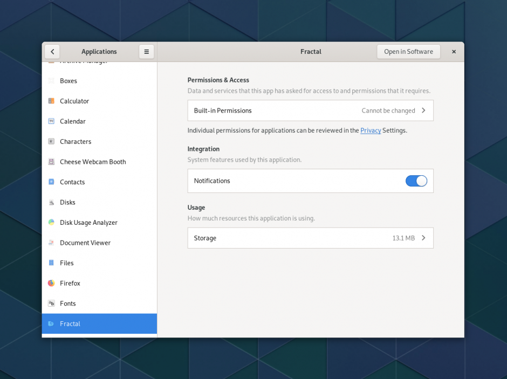Click the Cheese Webcam Booth icon
The width and height of the screenshot is (507, 379).
click(x=51, y=162)
